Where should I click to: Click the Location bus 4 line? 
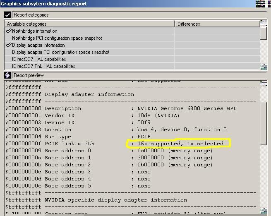(116, 130)
